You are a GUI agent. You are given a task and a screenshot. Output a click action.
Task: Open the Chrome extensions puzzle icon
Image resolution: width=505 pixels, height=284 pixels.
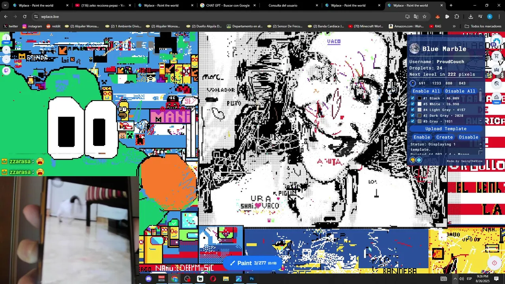457,17
